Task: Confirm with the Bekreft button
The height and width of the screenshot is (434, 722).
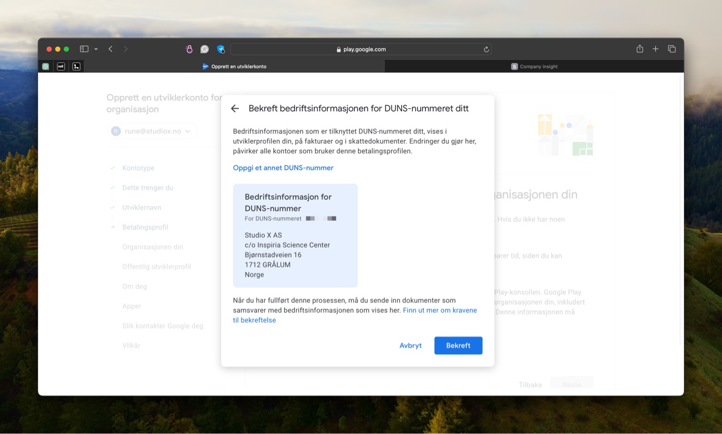Action: 458,346
